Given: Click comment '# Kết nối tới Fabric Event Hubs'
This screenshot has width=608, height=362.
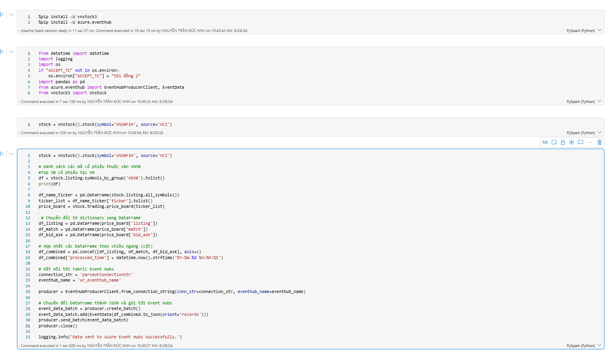Looking at the screenshot, I should coord(76,269).
